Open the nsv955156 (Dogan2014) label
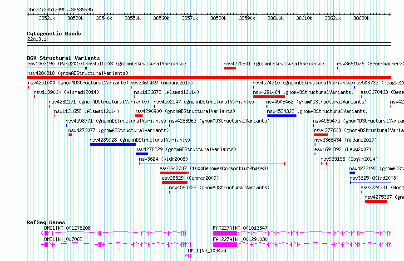 pos(349,159)
